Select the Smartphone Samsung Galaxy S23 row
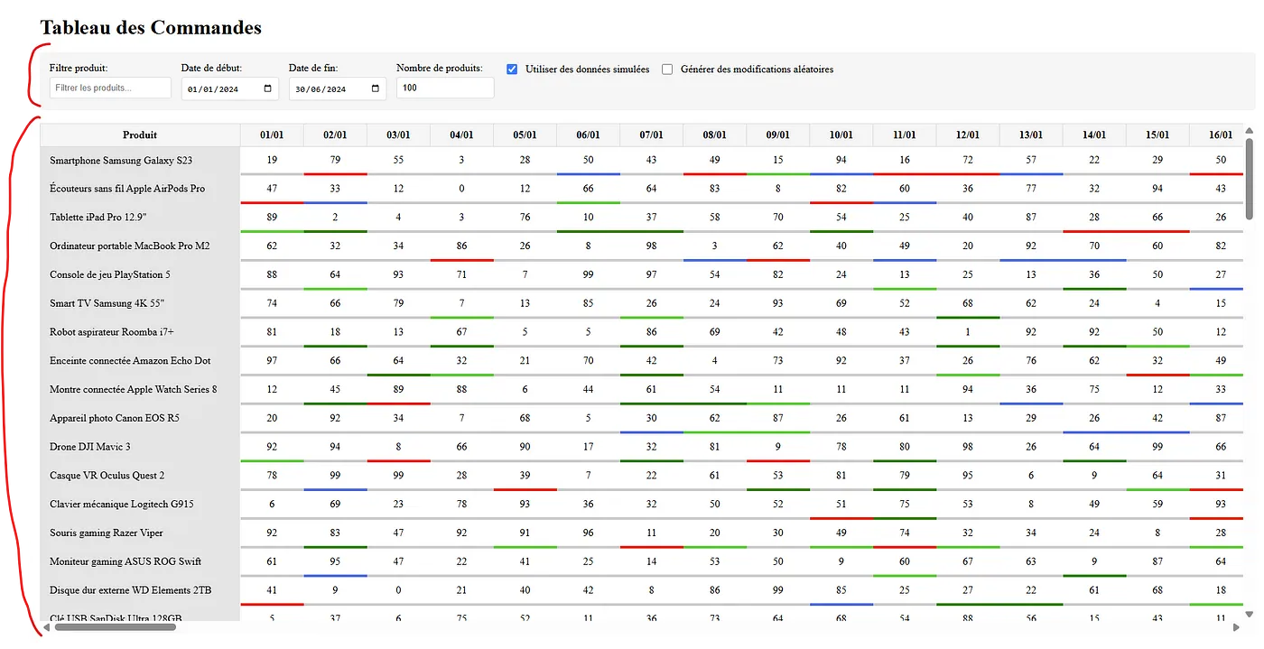1264x649 pixels. [121, 161]
